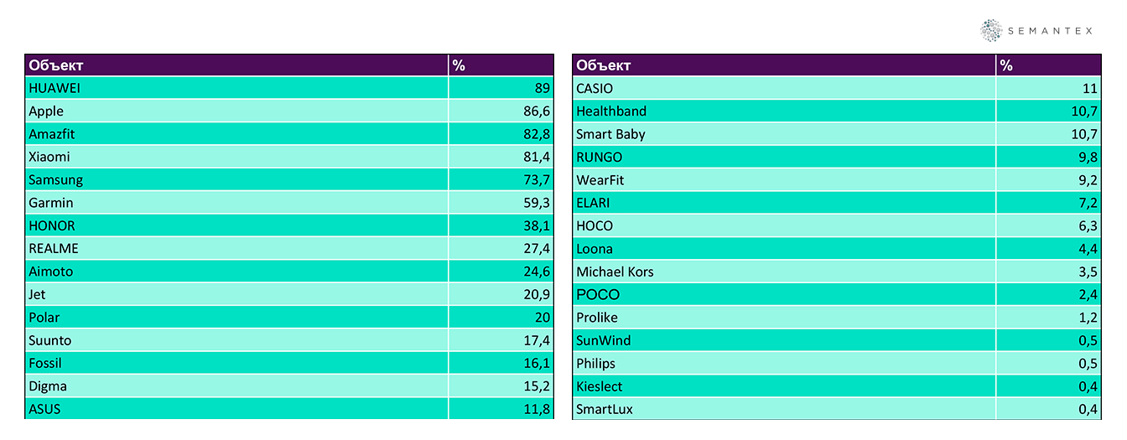Viewport: 1127px width, 440px height.
Task: Click the % column header above CASIO's value
Action: pyautogui.click(x=1006, y=65)
